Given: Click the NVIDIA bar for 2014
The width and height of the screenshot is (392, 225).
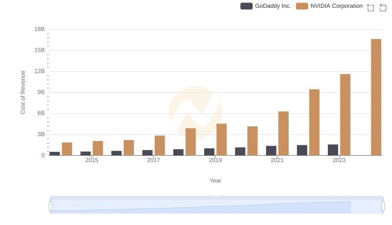Looking at the screenshot, I should point(67,149).
